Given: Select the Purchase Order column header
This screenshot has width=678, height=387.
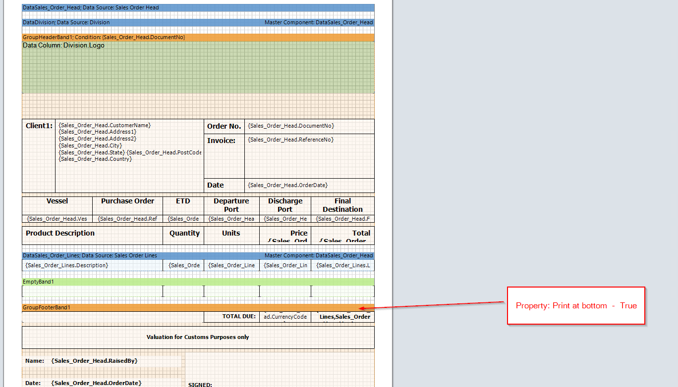Looking at the screenshot, I should point(127,201).
